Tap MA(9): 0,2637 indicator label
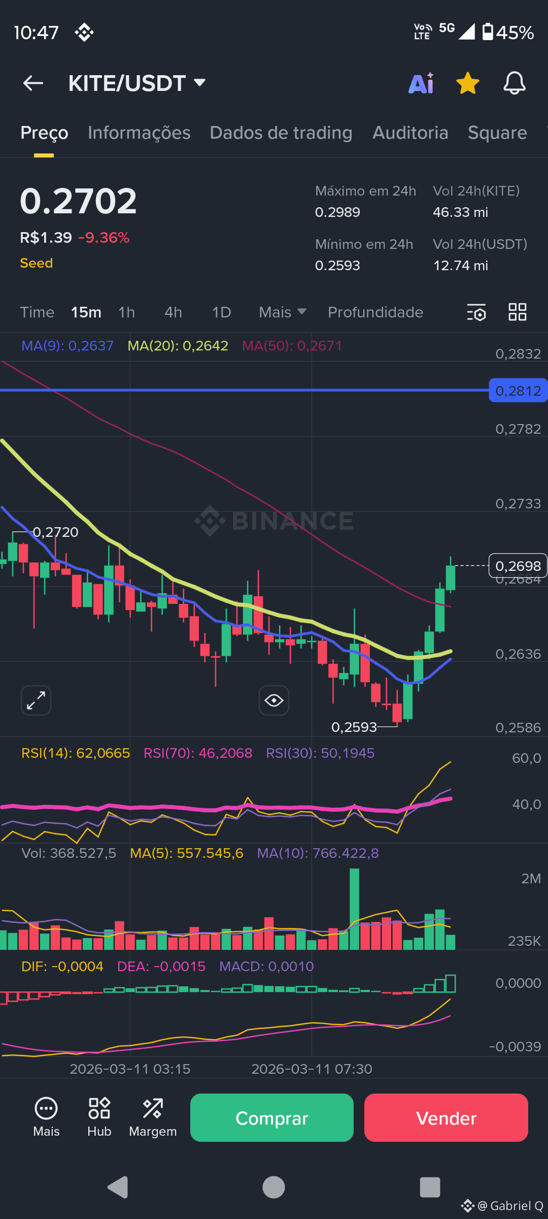This screenshot has height=1219, width=548. pyautogui.click(x=67, y=346)
